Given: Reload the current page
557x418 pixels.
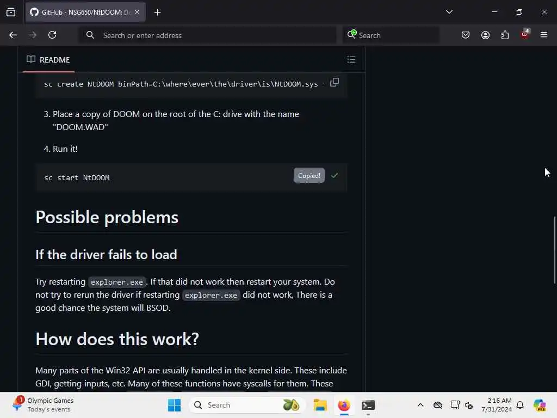Looking at the screenshot, I should 52,35.
